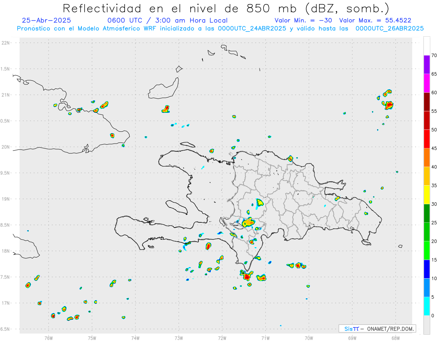Click the 'Valor Min. = -30' text
This screenshot has height=343, width=444.
click(x=303, y=20)
